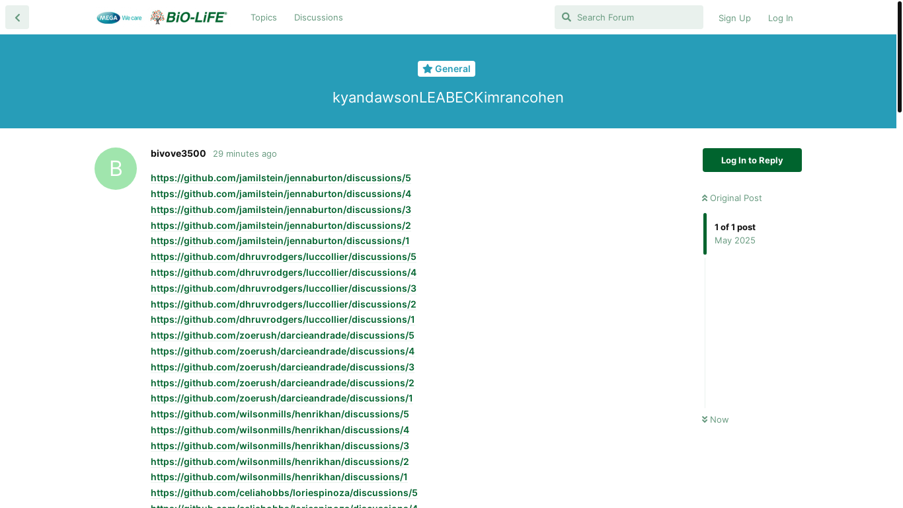Open dhruvrodgers/luccollier discussions/3 link
The height and width of the screenshot is (508, 903).
click(284, 288)
